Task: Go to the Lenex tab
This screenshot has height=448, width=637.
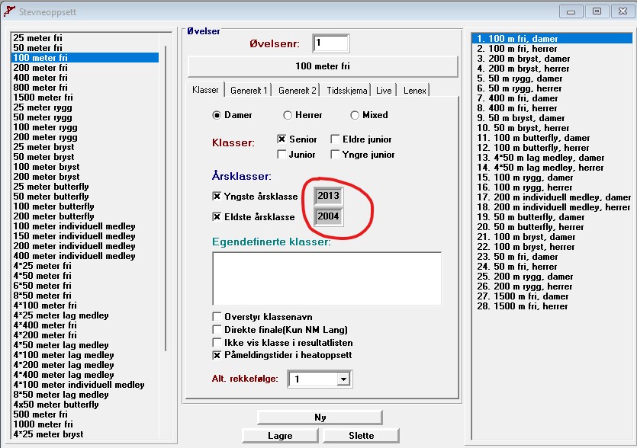Action: [415, 90]
